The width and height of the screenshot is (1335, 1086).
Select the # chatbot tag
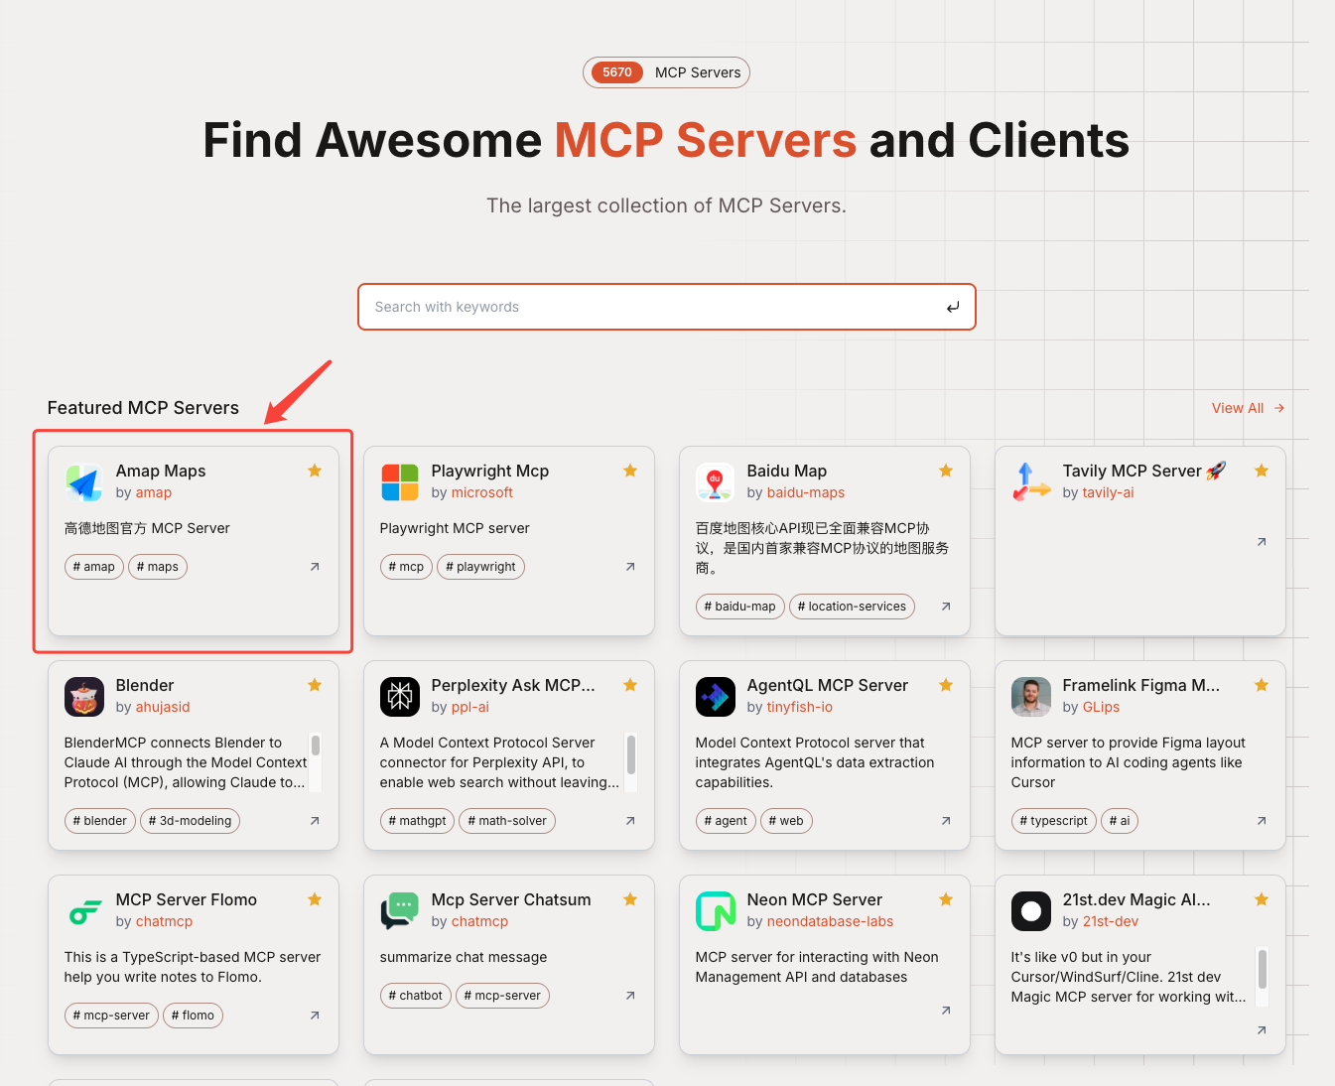pos(415,996)
